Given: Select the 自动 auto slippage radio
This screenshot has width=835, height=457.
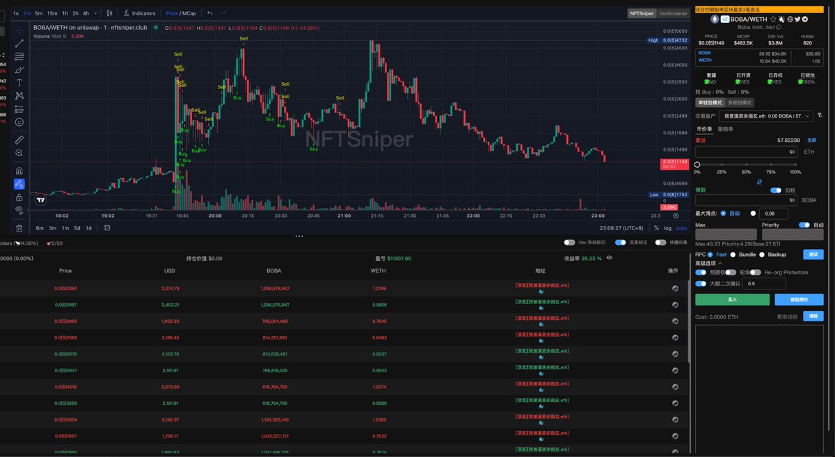Looking at the screenshot, I should coord(723,214).
